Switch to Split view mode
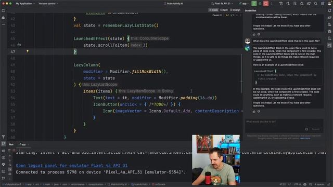 (x=224, y=10)
